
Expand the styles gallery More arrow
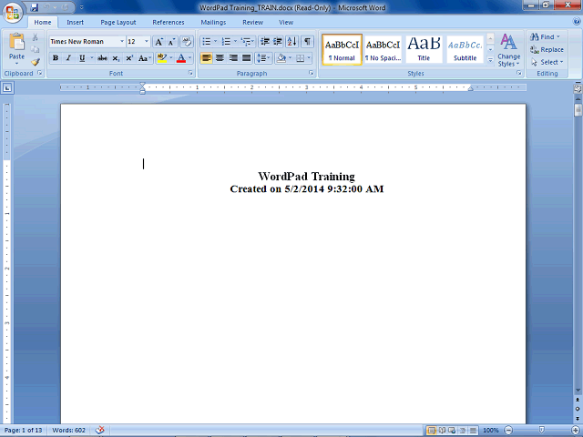pos(490,60)
